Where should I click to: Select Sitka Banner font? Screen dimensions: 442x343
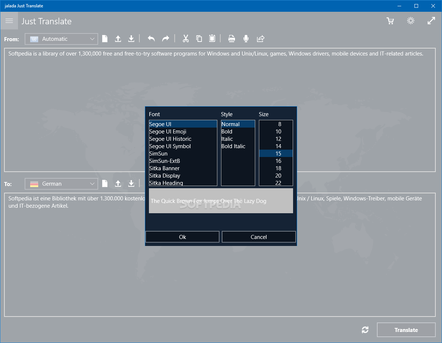click(x=183, y=168)
